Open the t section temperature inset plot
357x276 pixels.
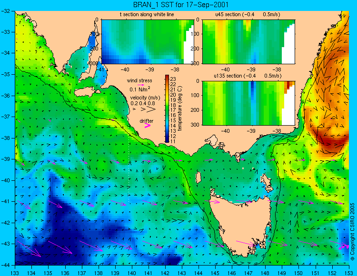(x=148, y=42)
